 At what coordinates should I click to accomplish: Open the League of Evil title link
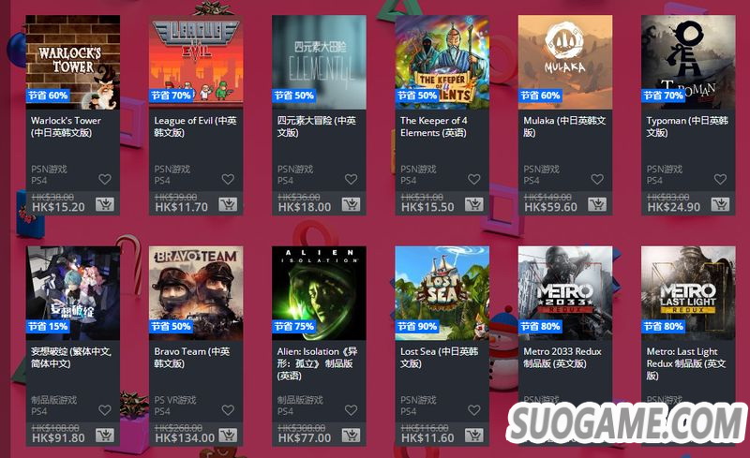pyautogui.click(x=195, y=126)
